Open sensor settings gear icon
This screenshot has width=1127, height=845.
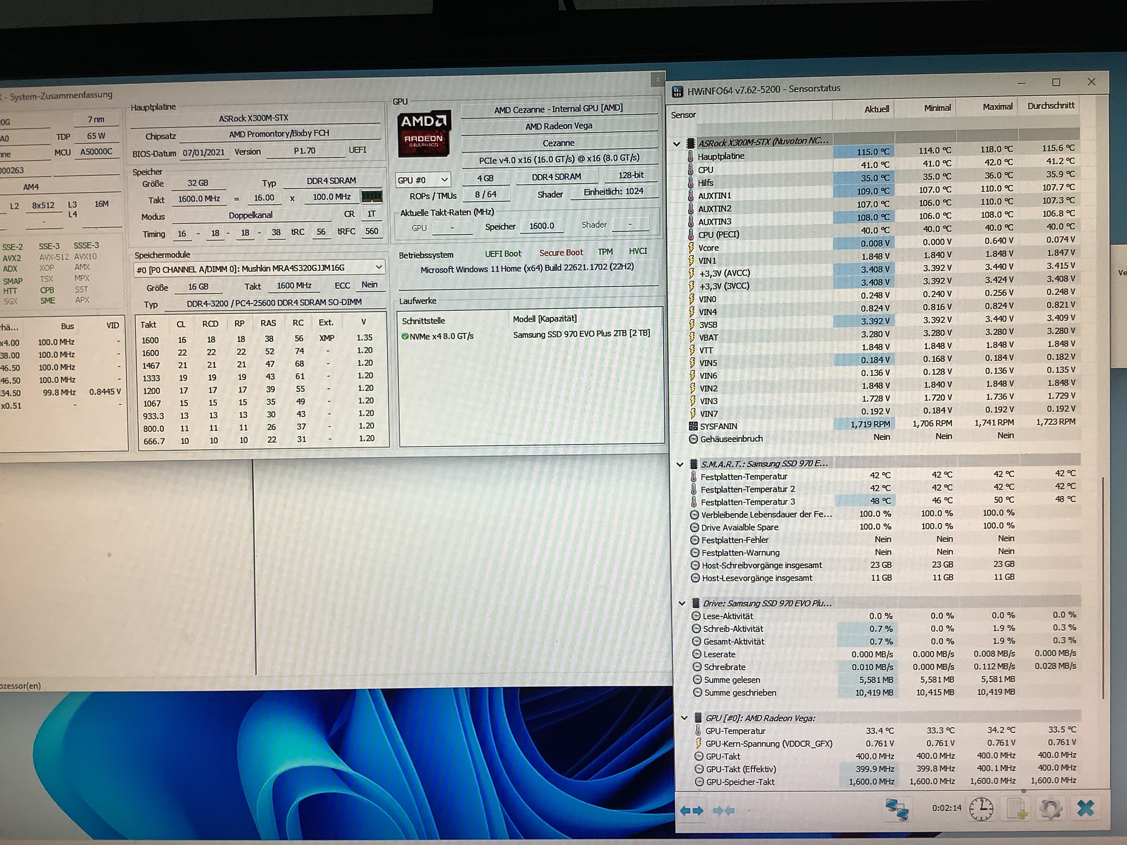[1051, 809]
